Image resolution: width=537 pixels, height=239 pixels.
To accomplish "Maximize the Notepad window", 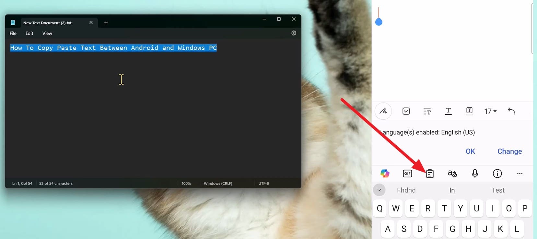I will click(279, 19).
